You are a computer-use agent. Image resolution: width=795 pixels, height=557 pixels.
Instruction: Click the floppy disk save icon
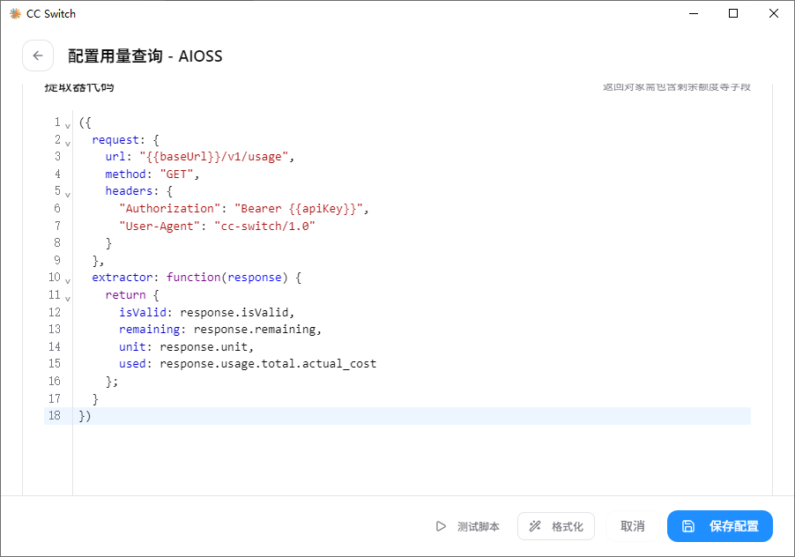[x=688, y=526]
